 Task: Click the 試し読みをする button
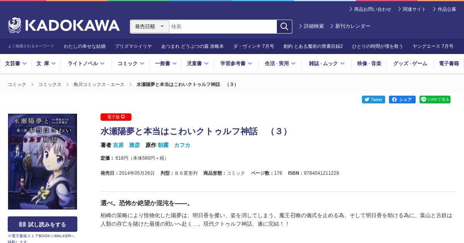point(43,224)
